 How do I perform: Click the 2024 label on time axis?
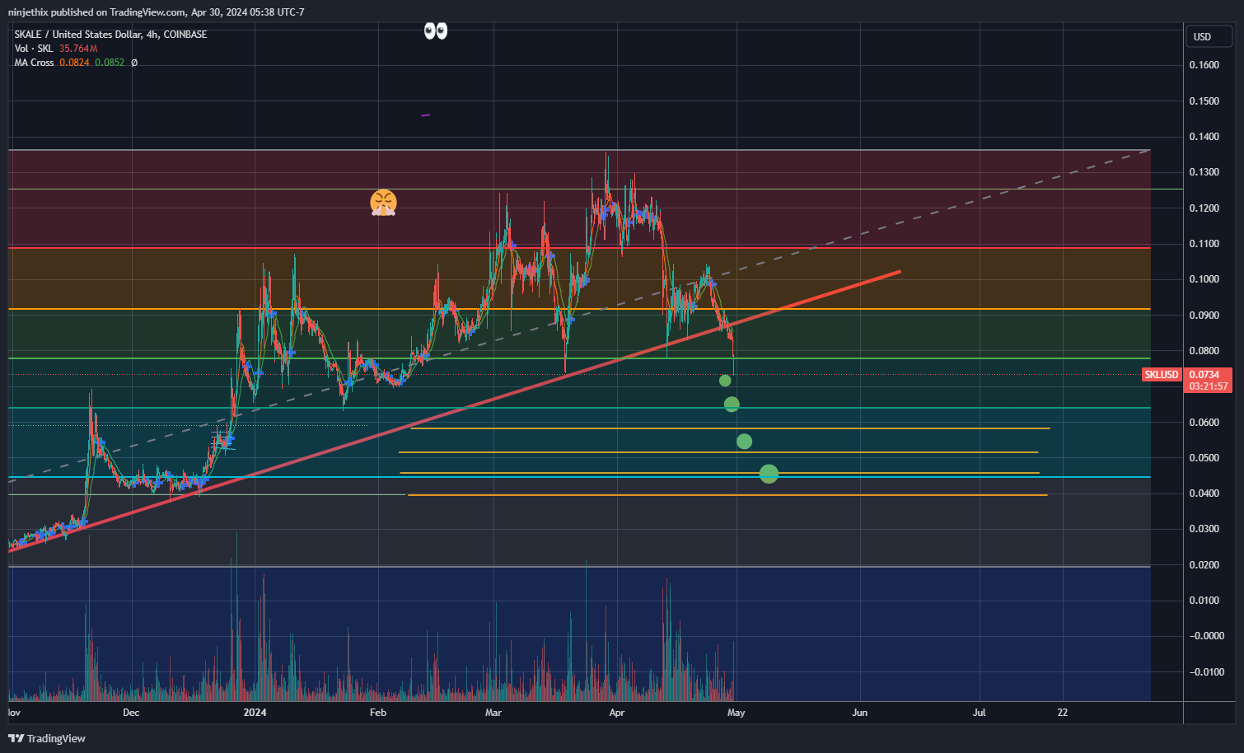(x=255, y=713)
